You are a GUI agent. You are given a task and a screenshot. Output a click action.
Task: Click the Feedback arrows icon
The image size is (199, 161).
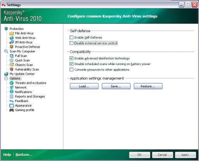click(x=12, y=101)
